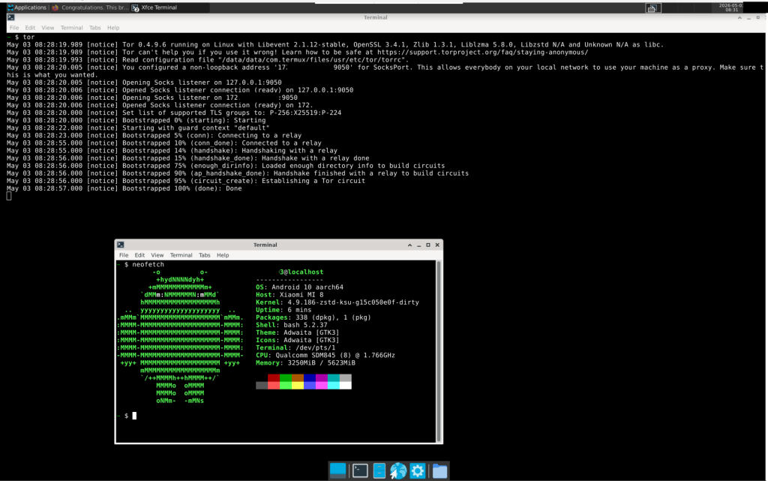Click the Kernel version line in neofetch
The image size is (768, 481).
(337, 302)
